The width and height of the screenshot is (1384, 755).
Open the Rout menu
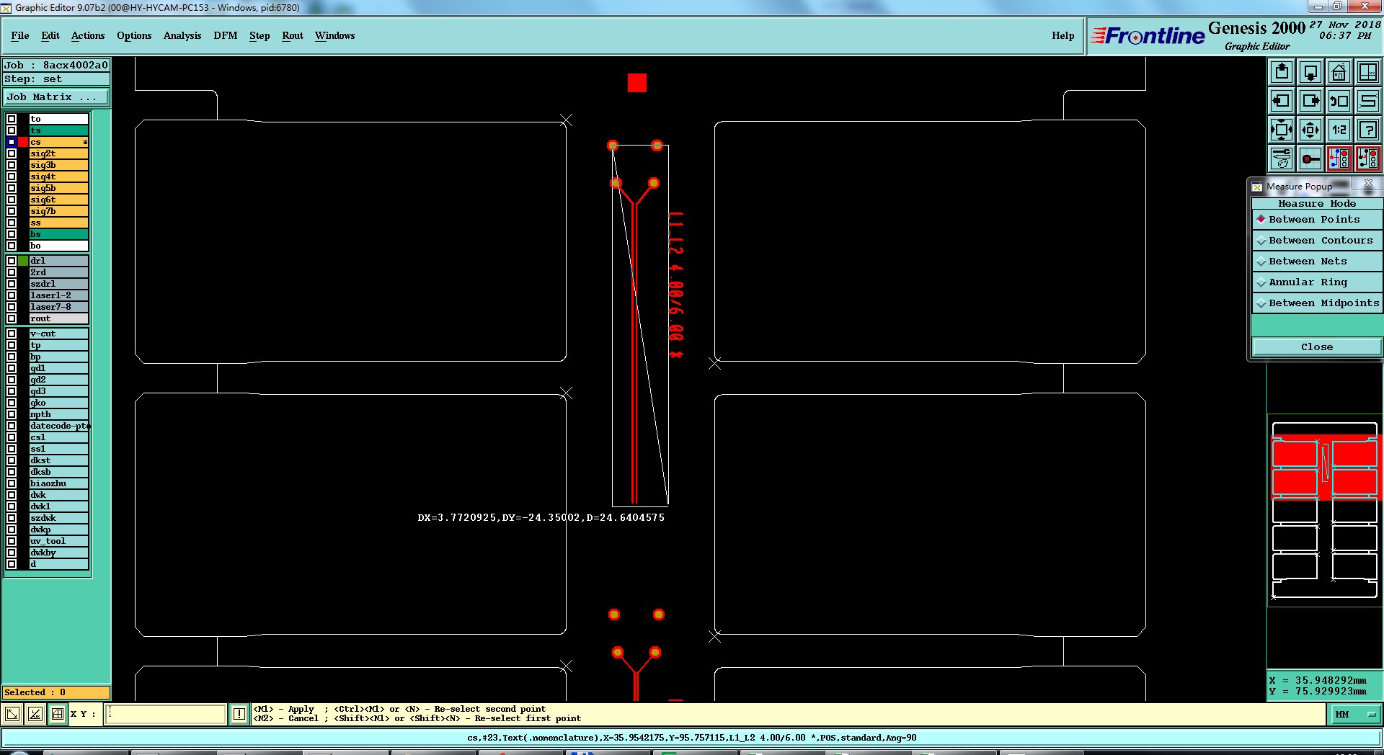(293, 35)
